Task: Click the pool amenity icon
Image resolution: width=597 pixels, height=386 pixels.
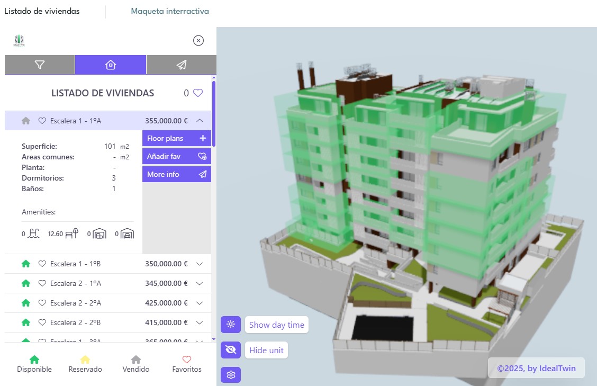Action: point(33,234)
